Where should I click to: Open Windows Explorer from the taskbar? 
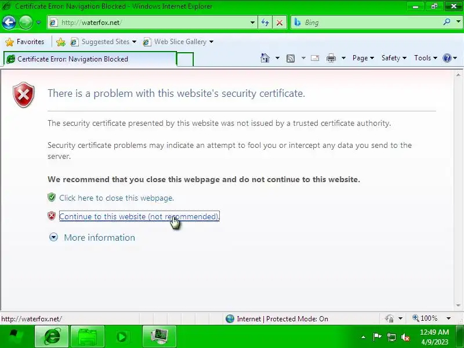pyautogui.click(x=88, y=336)
